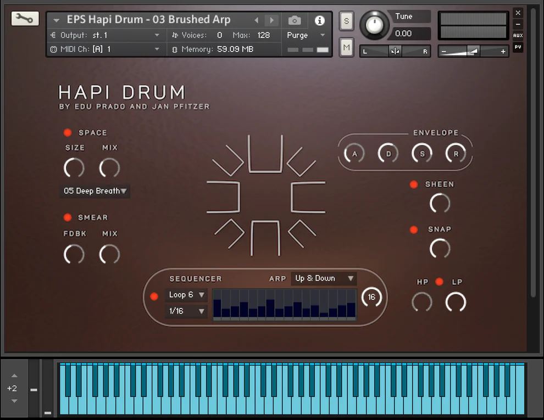
Task: Mute the instrument with M button
Action: pos(346,48)
